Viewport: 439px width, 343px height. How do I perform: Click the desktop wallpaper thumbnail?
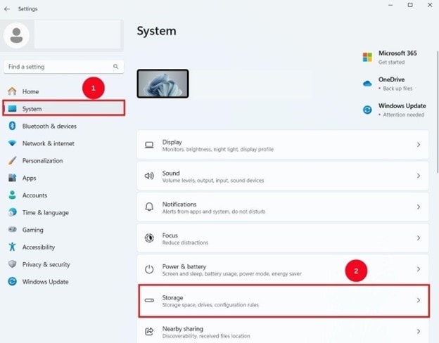click(163, 84)
